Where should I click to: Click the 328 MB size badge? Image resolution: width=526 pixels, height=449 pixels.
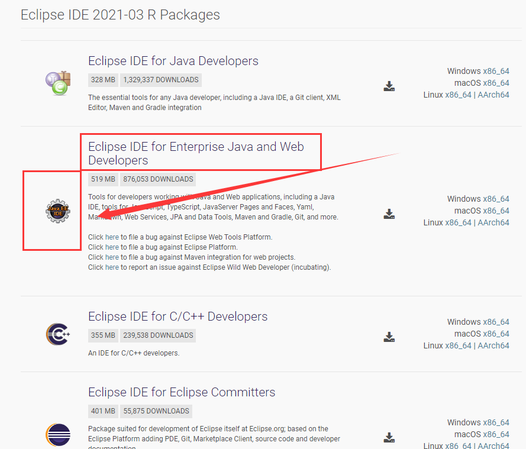tap(103, 80)
